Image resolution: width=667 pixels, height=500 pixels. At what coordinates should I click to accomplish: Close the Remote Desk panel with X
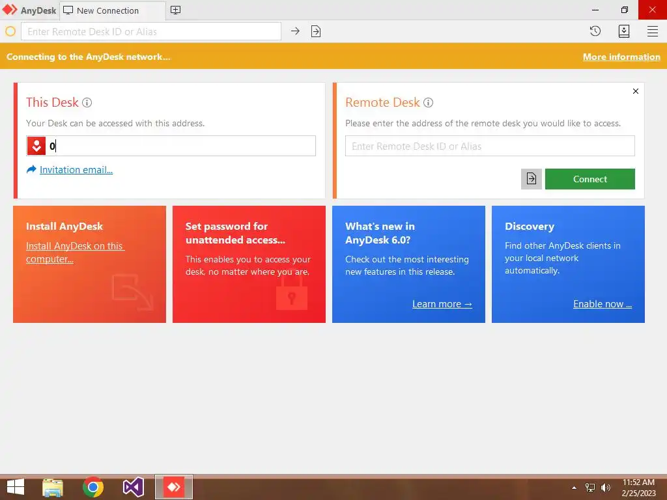636,91
